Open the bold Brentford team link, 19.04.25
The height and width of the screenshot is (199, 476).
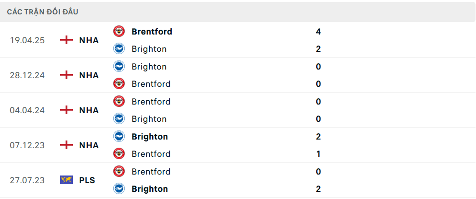point(152,32)
